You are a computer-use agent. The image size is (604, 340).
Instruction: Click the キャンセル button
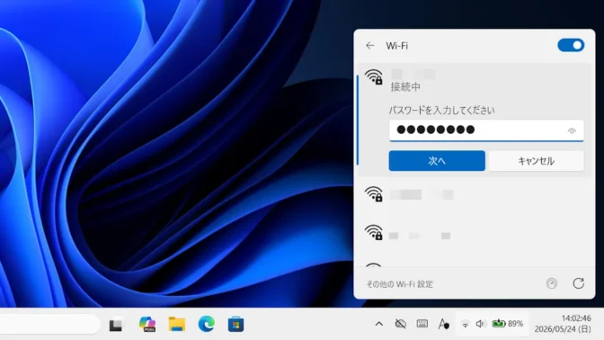click(x=537, y=161)
